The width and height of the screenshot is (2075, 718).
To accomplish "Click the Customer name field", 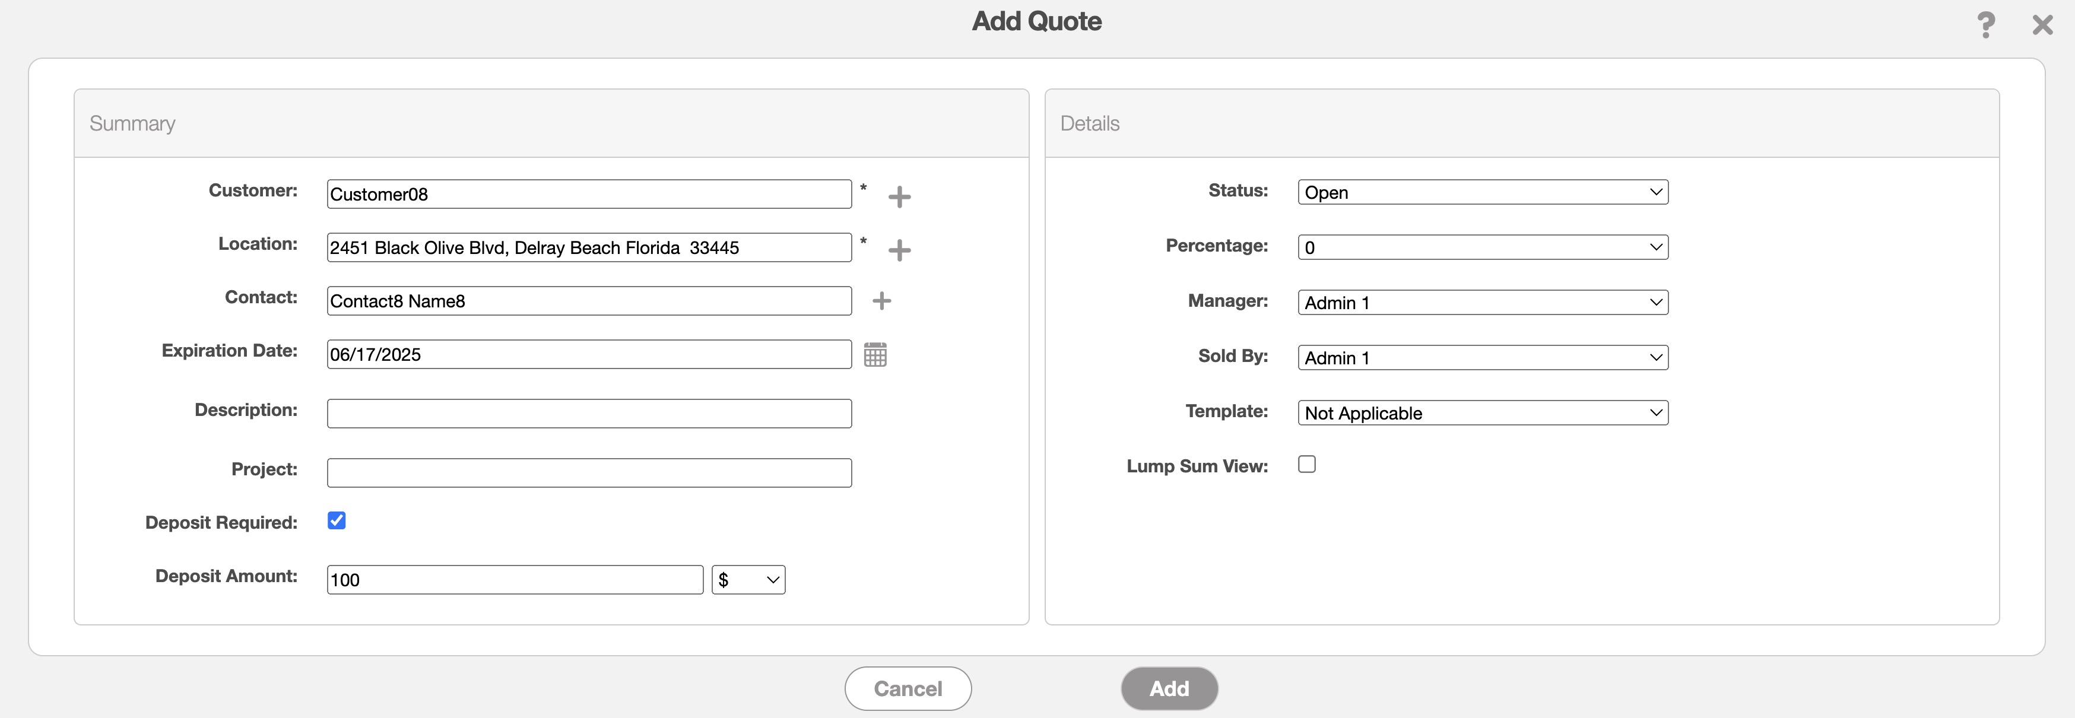I will click(589, 194).
